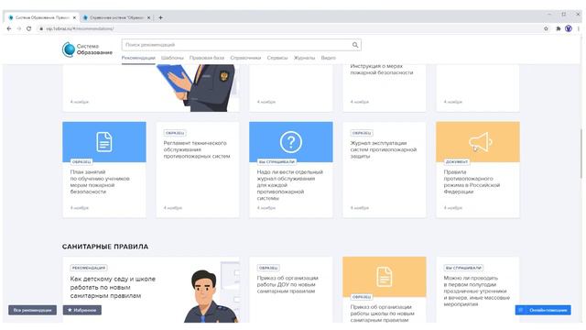Open the browser profile avatar
Screen dimensions: 586x330
pyautogui.click(x=569, y=28)
